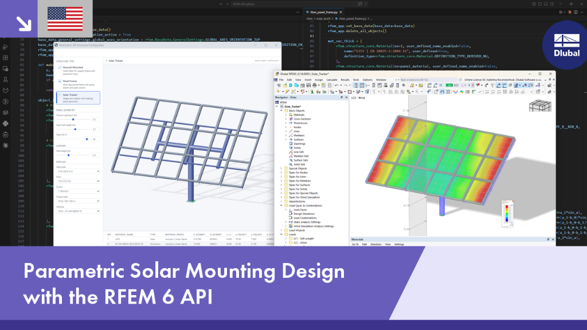Click the view cube in RFEM viewport

point(540,106)
